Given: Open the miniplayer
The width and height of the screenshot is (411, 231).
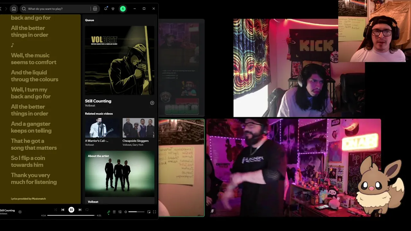Looking at the screenshot, I should [x=149, y=212].
